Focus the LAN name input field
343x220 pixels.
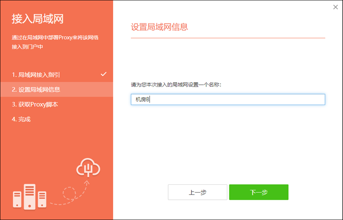tap(228, 99)
